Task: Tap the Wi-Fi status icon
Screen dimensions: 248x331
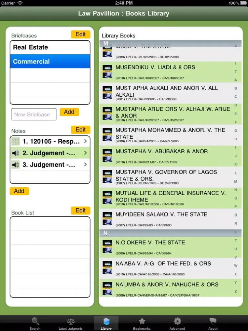Action: click(x=20, y=3)
